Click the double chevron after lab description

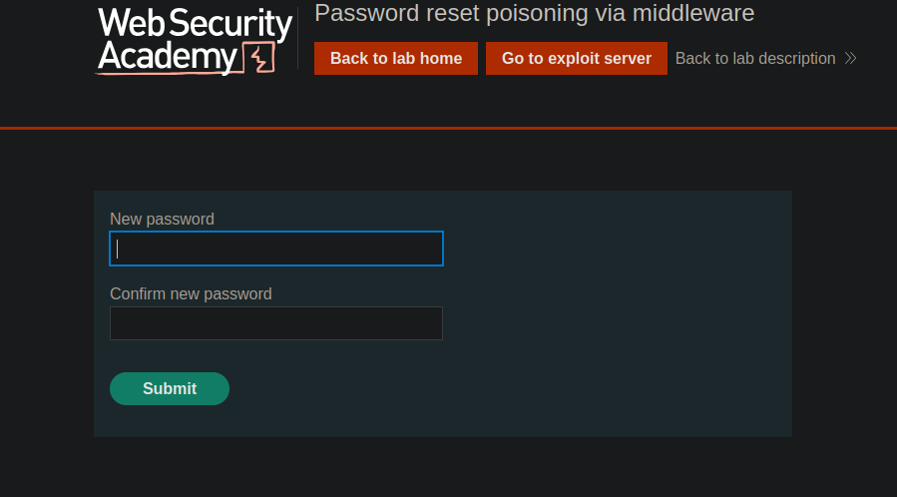coord(850,58)
